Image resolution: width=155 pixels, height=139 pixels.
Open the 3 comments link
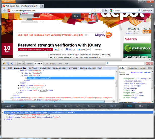(x=98, y=49)
